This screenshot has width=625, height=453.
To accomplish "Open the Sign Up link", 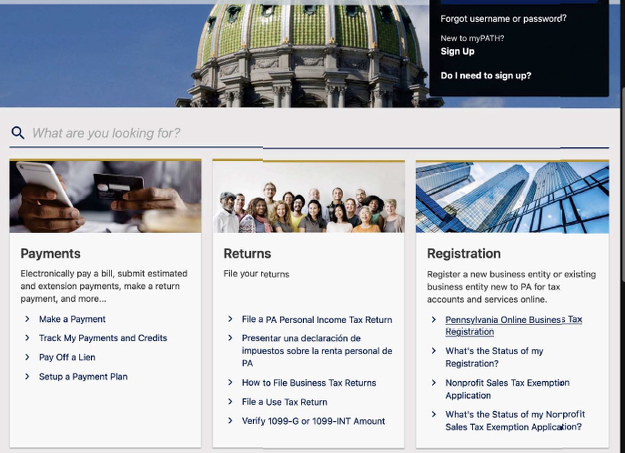I will tap(457, 51).
